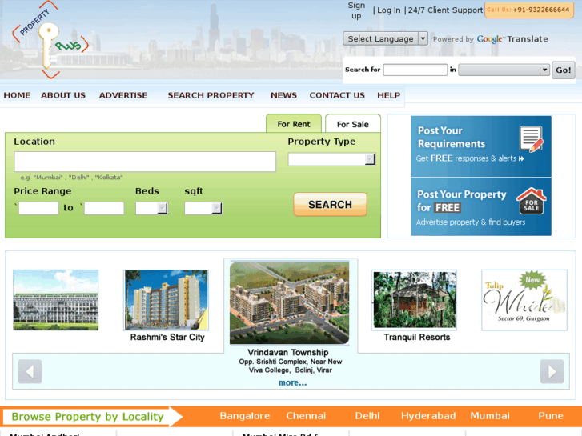Focus the Search for text field
This screenshot has height=436, width=582.
(415, 70)
